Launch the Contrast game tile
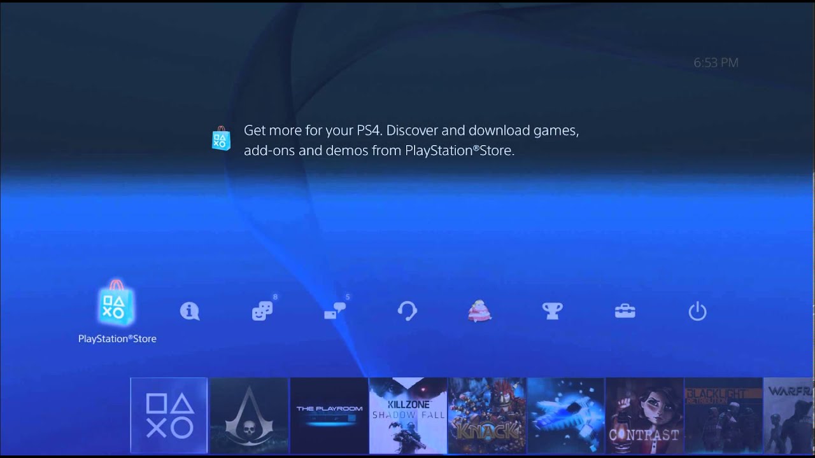This screenshot has height=458, width=815. click(644, 415)
